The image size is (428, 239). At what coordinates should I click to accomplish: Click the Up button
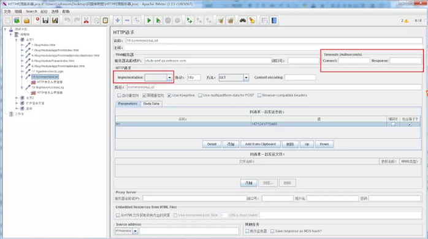click(x=307, y=144)
